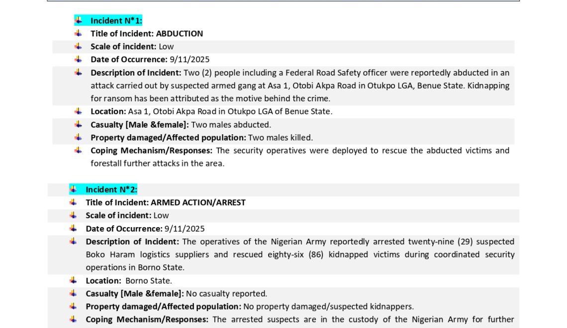This screenshot has width=567, height=328.
Task: Click the 'Two males abducted' casualty text
Action: click(x=231, y=125)
